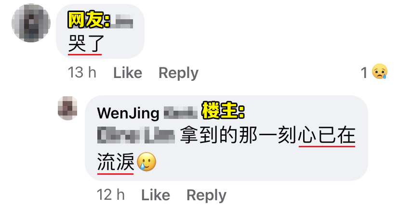Like the 哭了 comment

click(128, 73)
